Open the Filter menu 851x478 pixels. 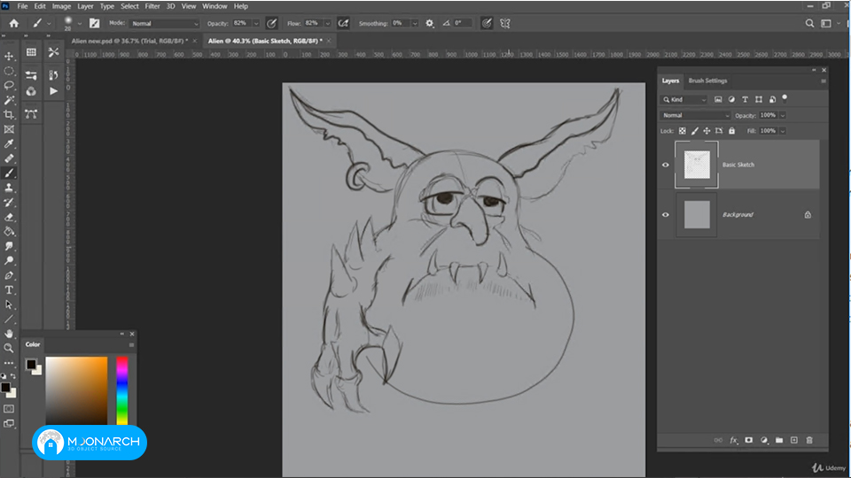pos(152,6)
